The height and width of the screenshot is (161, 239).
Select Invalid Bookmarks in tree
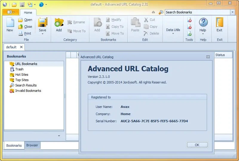(x=28, y=91)
